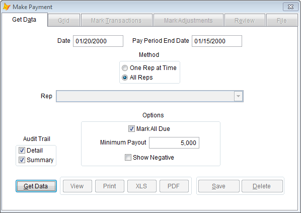Toggle the Mark All Due checkbox

[x=131, y=129]
